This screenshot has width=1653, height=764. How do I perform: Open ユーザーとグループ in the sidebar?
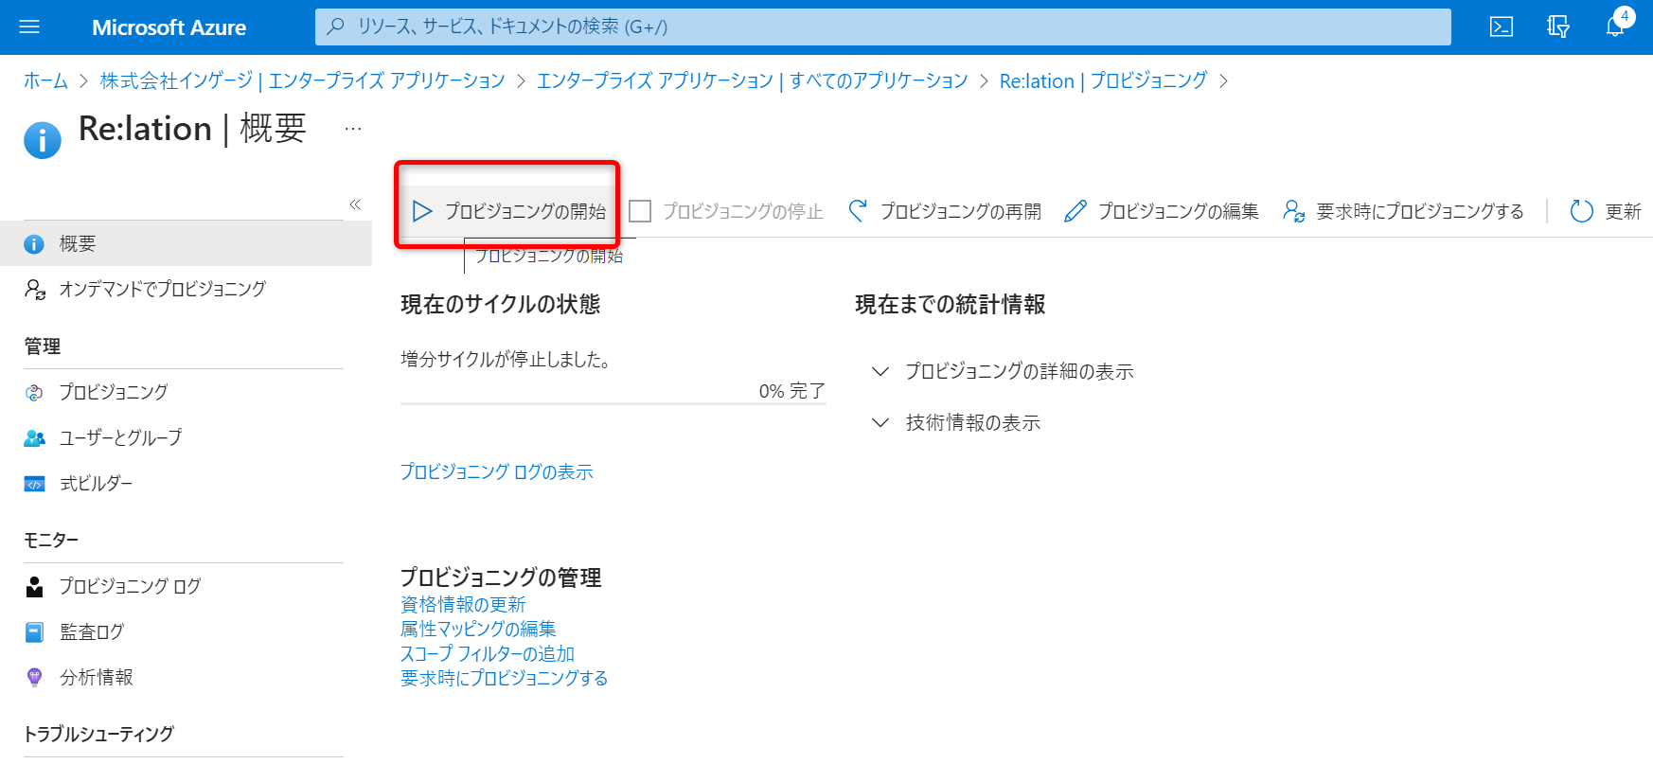click(x=120, y=437)
